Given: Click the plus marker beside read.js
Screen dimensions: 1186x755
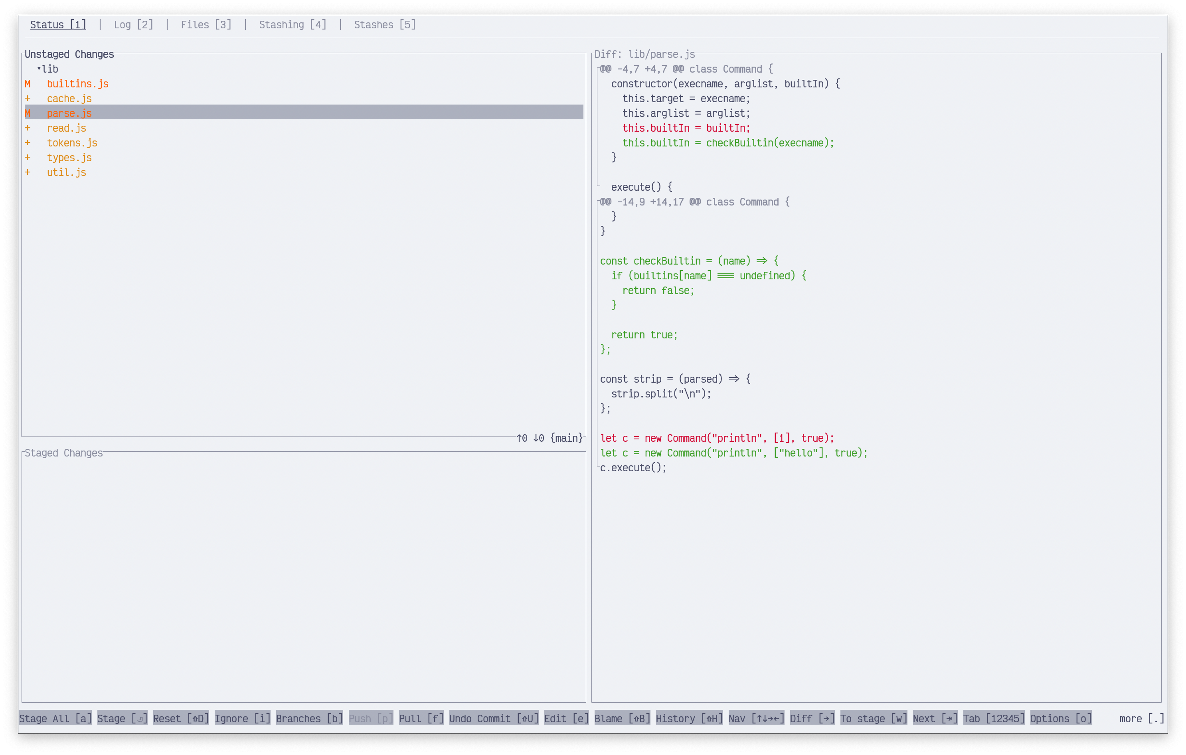Looking at the screenshot, I should (28, 128).
